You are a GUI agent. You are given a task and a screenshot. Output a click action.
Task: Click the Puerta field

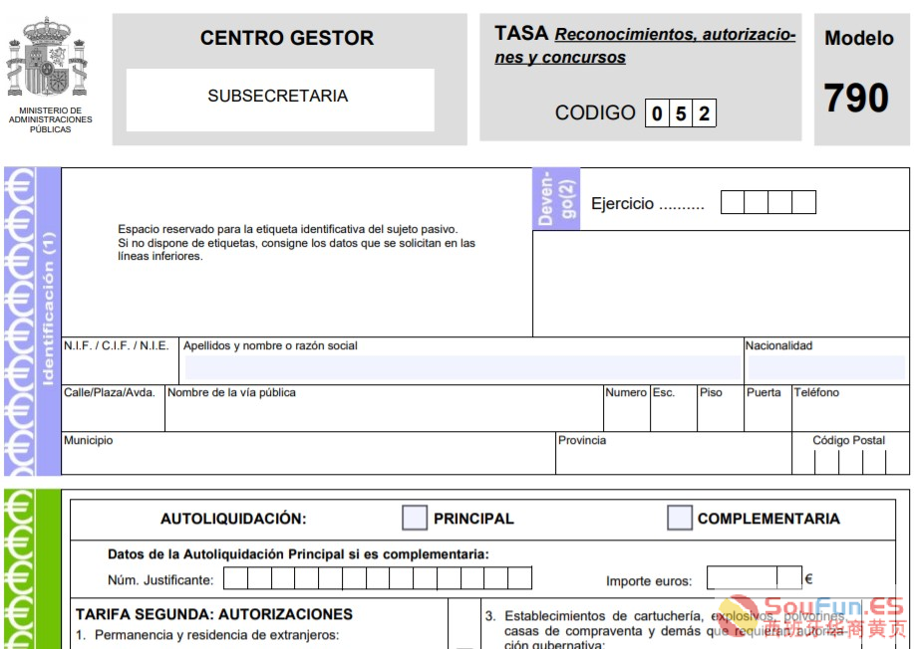tap(767, 408)
